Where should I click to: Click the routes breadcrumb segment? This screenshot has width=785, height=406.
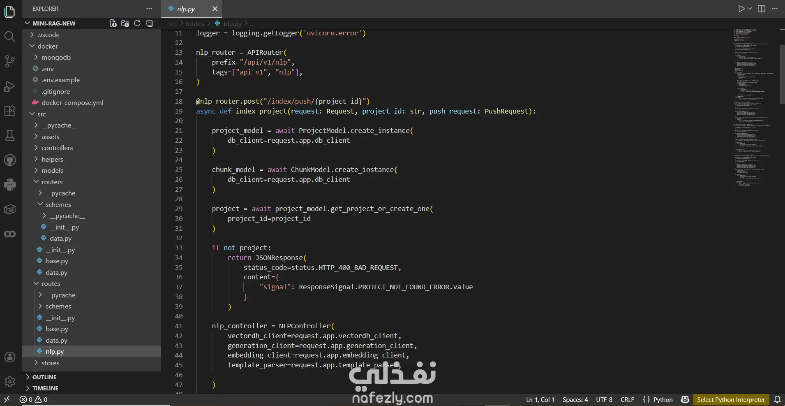click(195, 24)
